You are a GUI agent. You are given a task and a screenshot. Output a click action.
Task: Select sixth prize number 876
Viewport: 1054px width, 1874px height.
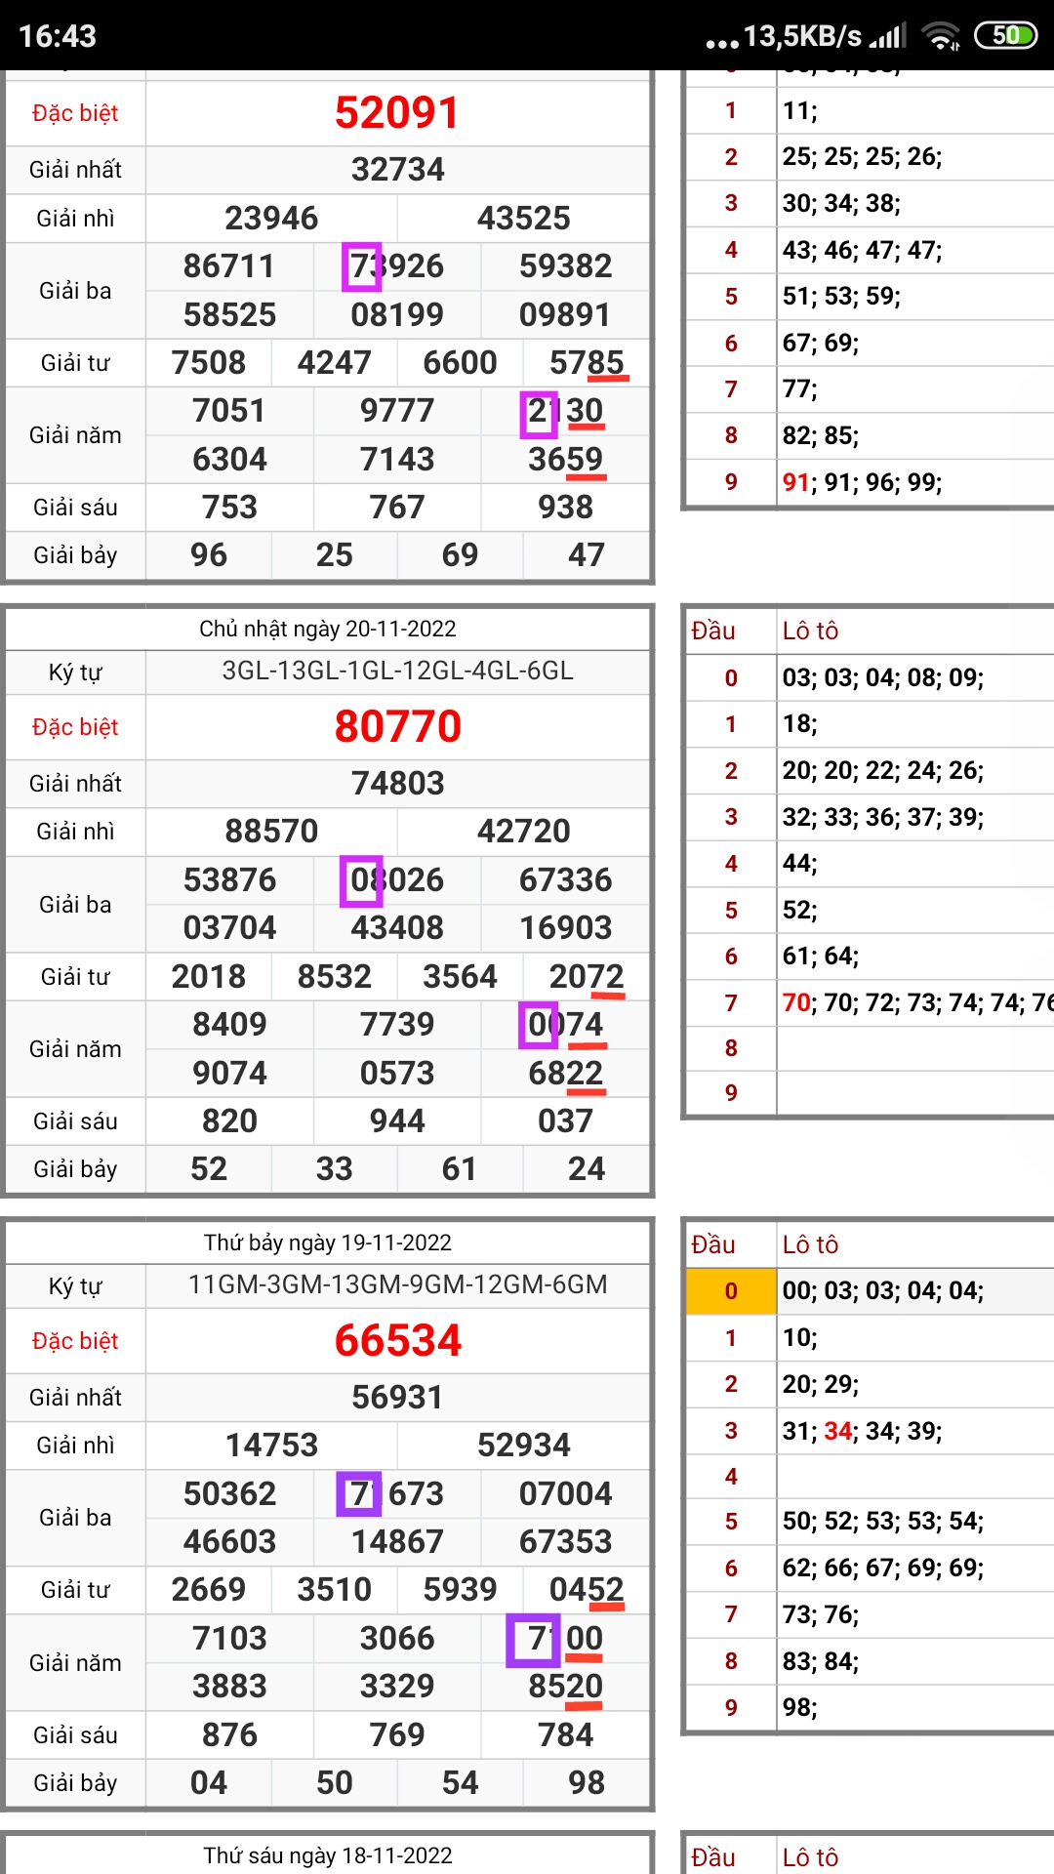229,1735
